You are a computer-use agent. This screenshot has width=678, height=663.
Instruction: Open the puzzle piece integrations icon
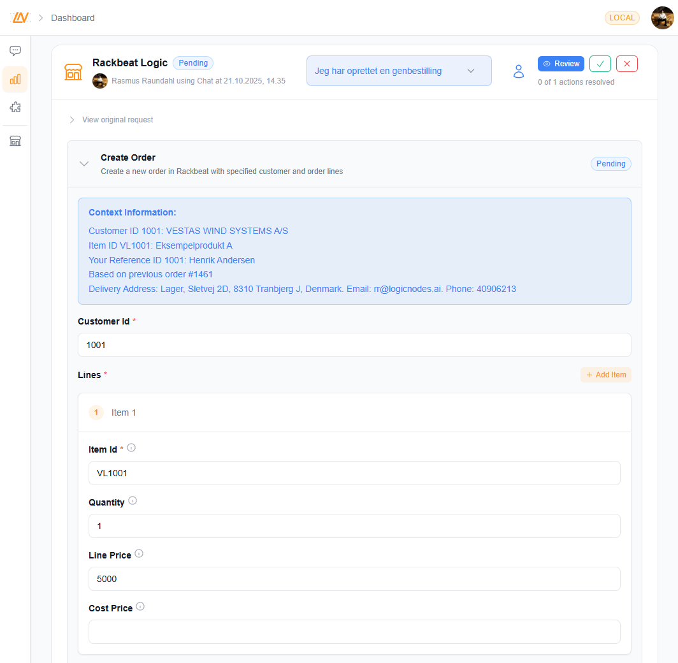coord(15,107)
